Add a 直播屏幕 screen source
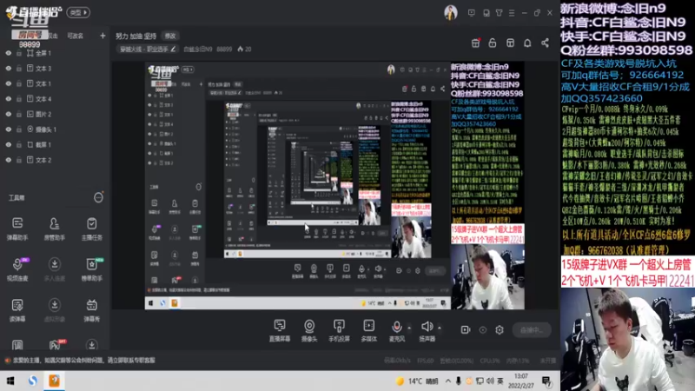Screen dimensions: 695x391 pyautogui.click(x=280, y=330)
